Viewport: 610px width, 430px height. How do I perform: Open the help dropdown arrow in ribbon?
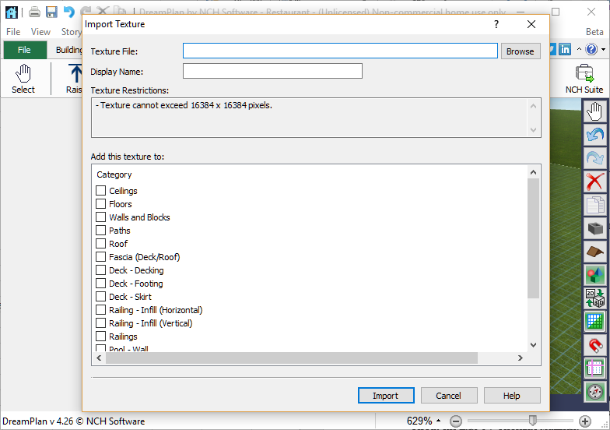click(x=603, y=50)
